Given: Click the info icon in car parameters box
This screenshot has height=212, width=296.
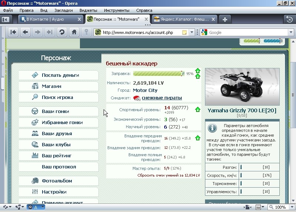Looking at the screenshot, I should [212, 128].
